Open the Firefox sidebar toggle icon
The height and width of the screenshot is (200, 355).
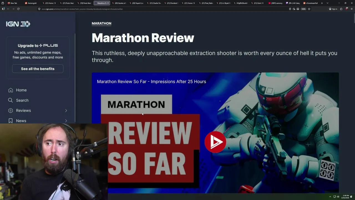(3, 9)
